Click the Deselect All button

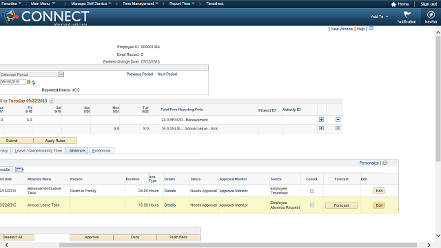(17, 237)
